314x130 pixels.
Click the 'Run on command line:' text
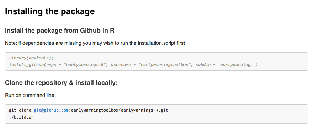[x=31, y=96]
